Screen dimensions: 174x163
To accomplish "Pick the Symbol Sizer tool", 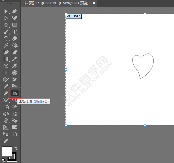I will [x=15, y=114].
